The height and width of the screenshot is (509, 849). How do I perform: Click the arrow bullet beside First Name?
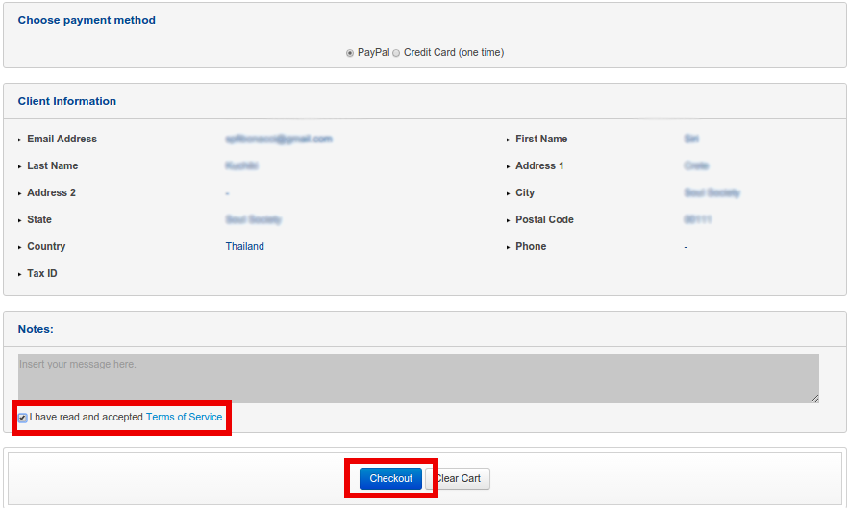click(x=509, y=140)
